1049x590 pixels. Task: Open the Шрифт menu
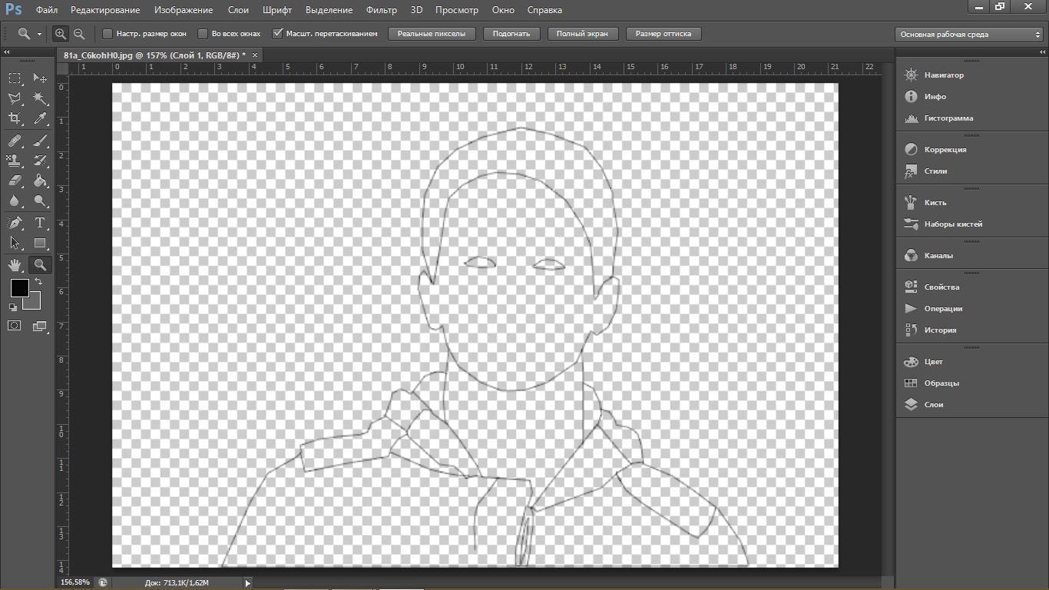click(276, 10)
